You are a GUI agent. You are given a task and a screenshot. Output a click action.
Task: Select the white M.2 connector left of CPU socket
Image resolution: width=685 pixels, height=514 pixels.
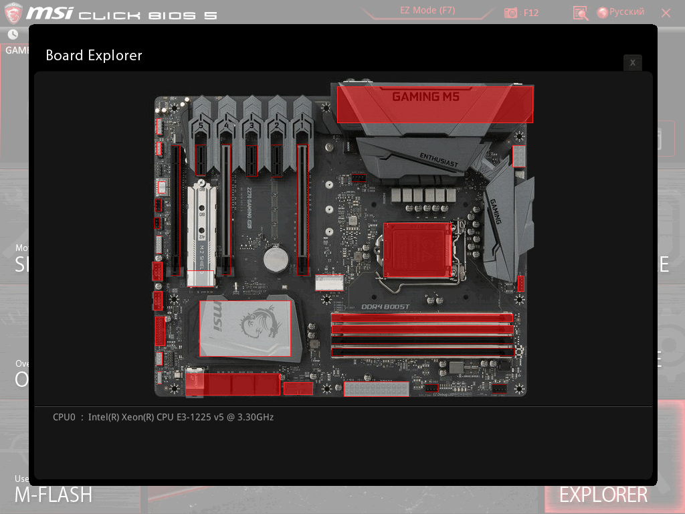point(329,283)
